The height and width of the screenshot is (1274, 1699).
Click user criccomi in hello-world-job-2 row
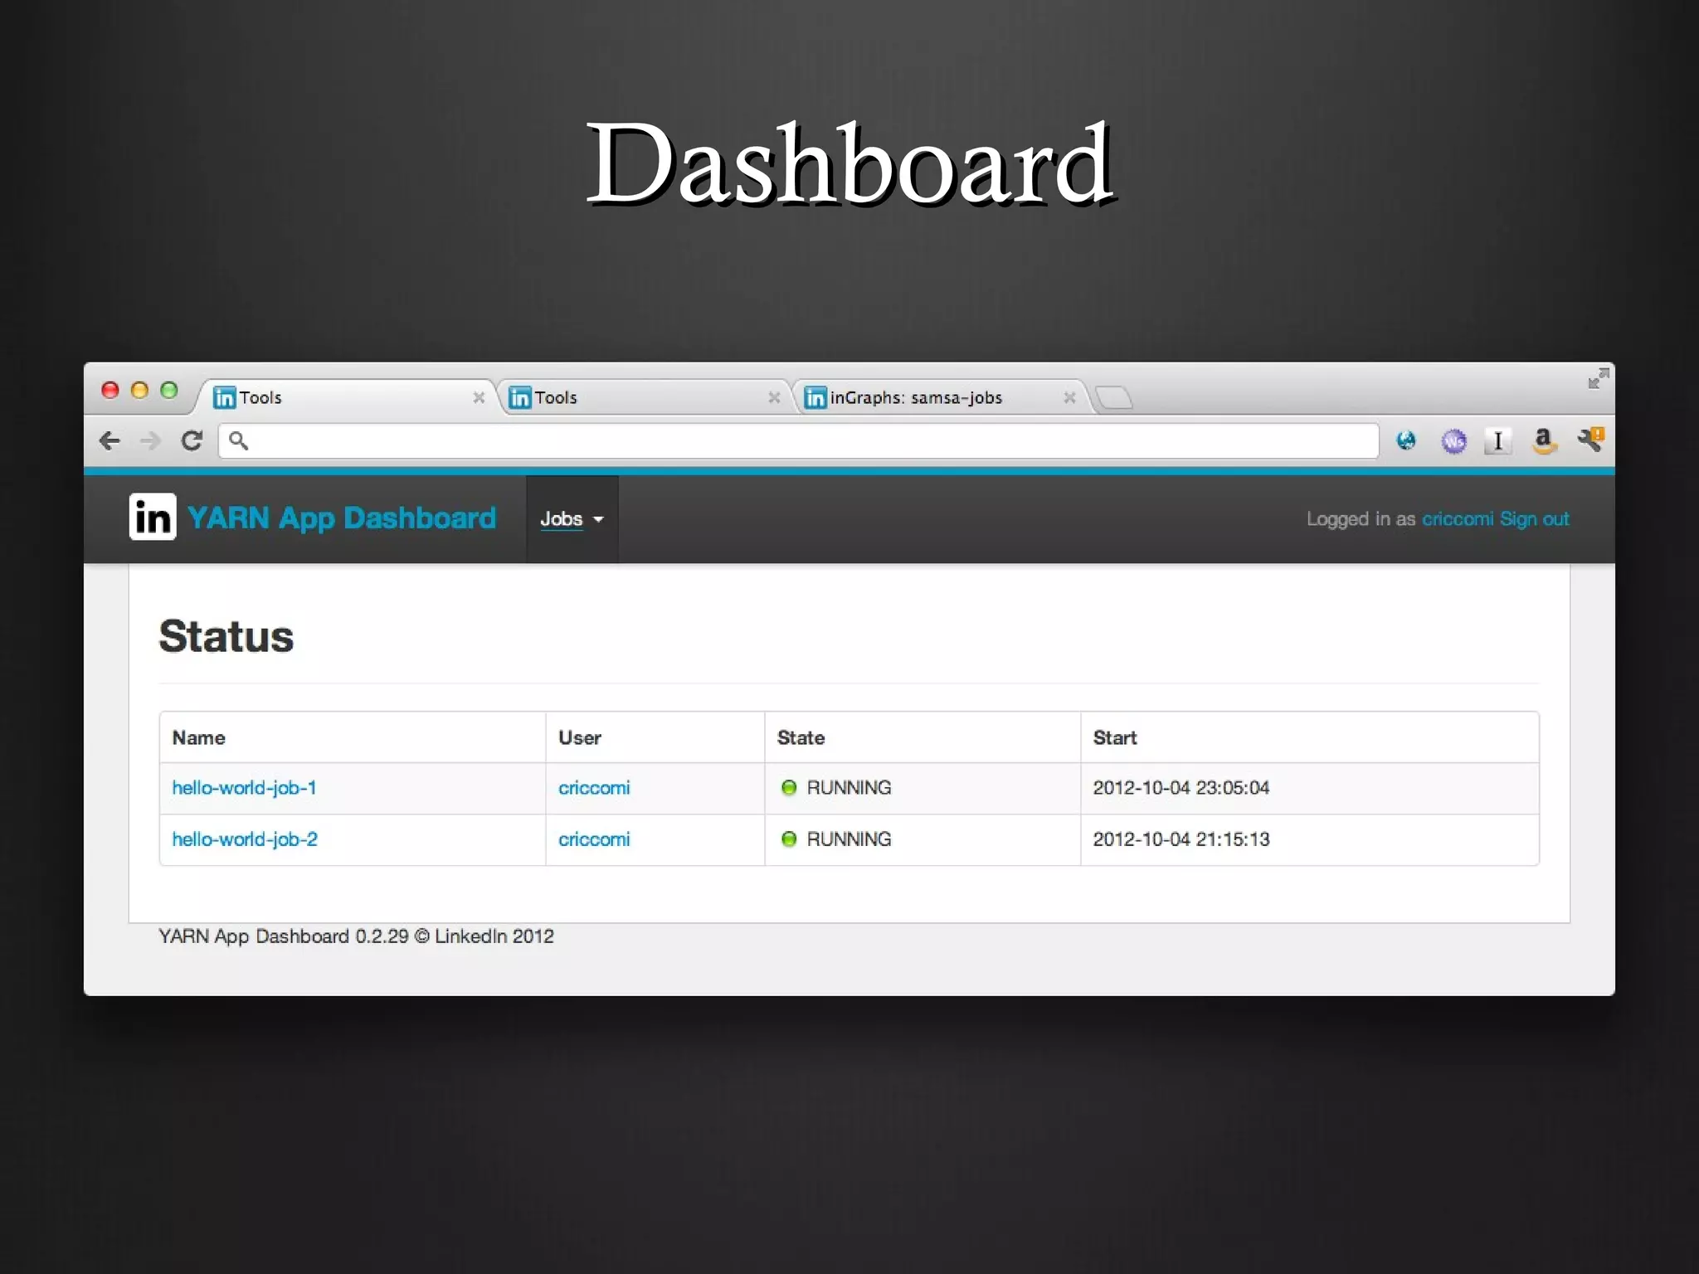click(594, 839)
